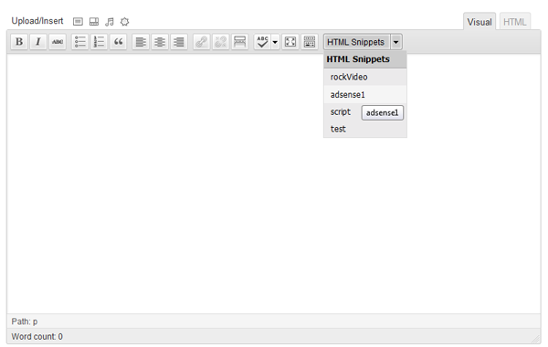Screen dimensions: 548x347
Task: Click the HTML Snippets combo box label
Action: click(x=357, y=42)
